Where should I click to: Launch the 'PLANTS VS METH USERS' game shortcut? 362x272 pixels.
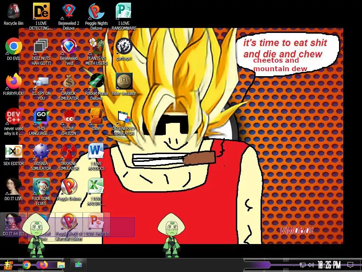96,52
